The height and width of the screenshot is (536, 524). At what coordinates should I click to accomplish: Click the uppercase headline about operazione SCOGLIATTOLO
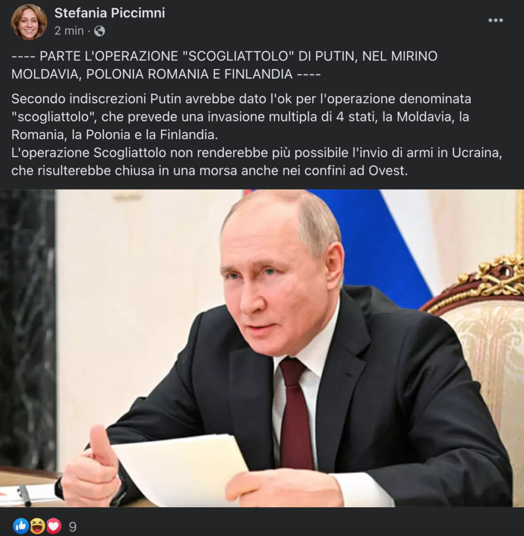point(224,65)
